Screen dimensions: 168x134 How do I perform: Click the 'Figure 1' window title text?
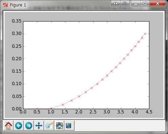pos(18,5)
